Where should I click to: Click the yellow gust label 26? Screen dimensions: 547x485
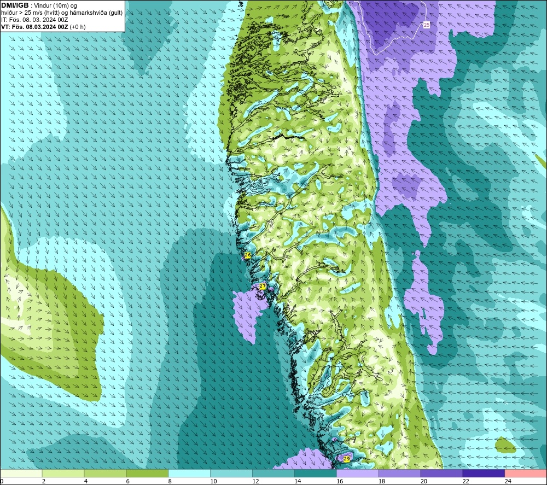(248, 255)
